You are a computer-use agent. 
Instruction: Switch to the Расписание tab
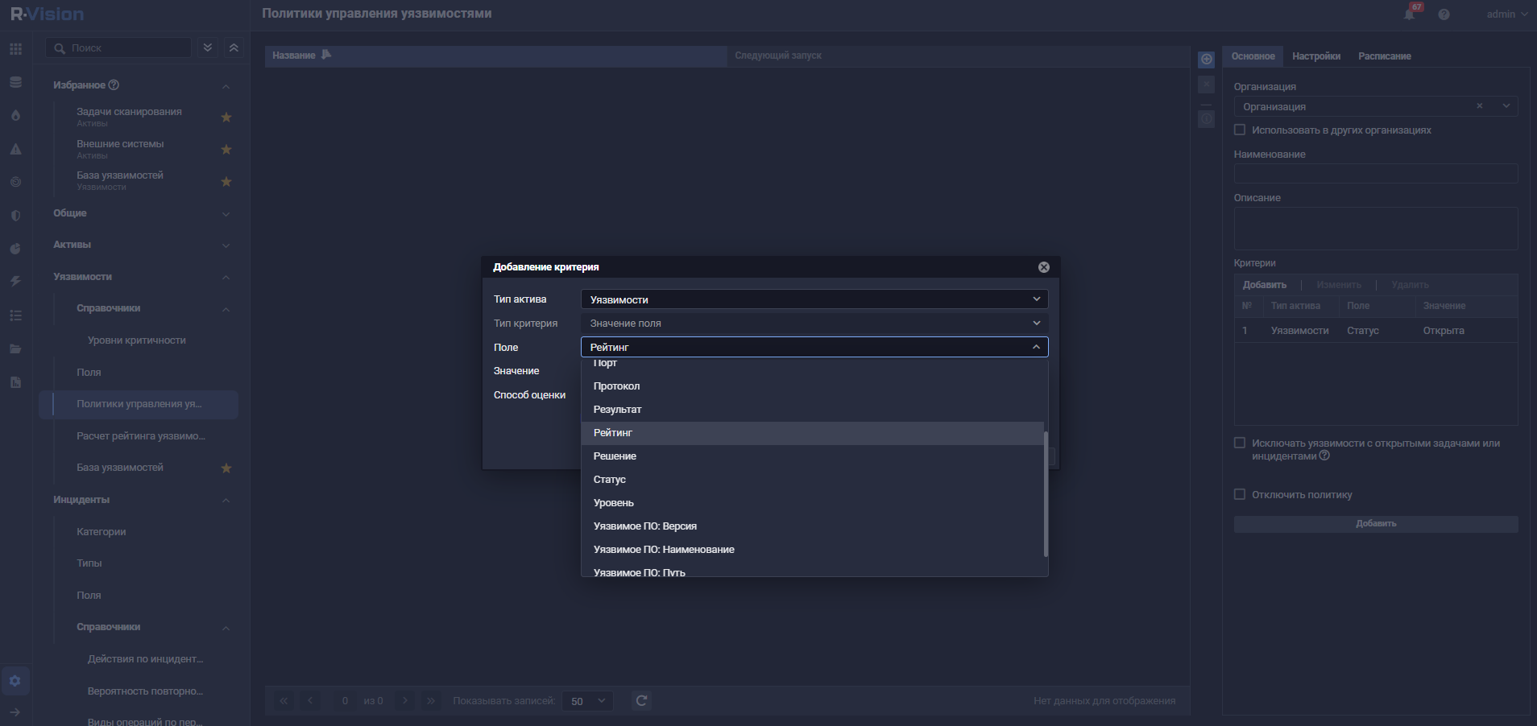click(1385, 56)
